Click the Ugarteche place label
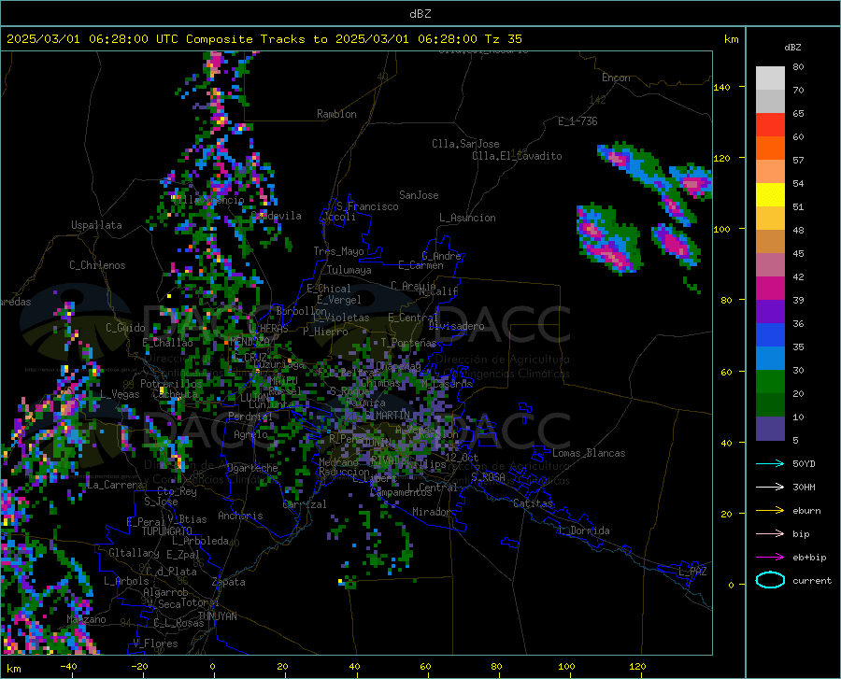Screen dimensions: 841x679 point(252,468)
